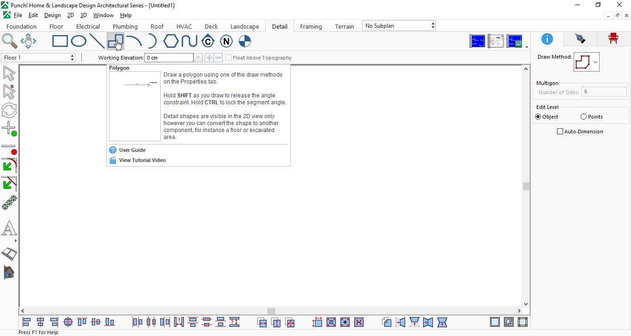Image resolution: width=631 pixels, height=336 pixels.
Task: Select the U-shaped curve tool
Action: [189, 41]
